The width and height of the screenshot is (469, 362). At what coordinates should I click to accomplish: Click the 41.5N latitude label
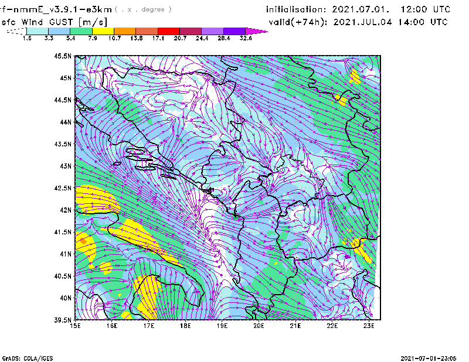click(x=63, y=232)
